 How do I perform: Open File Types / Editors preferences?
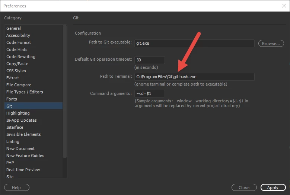34,92
